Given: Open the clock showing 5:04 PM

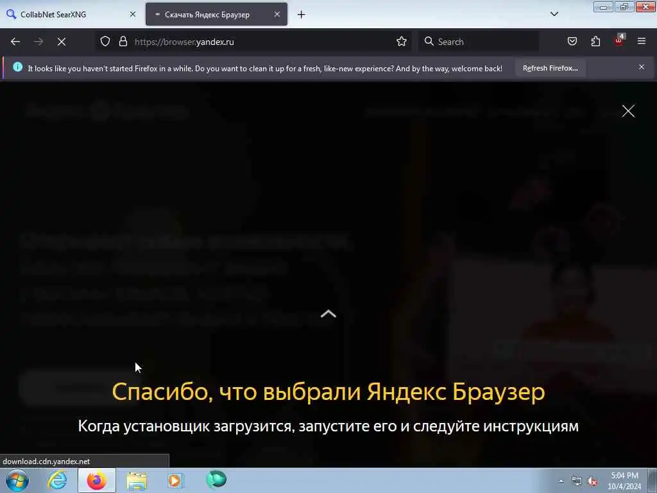Looking at the screenshot, I should (x=624, y=481).
